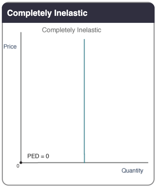Image resolution: width=158 pixels, height=188 pixels.
Task: Click the white "Completely Inelastic" header title
Action: pos(47,13)
